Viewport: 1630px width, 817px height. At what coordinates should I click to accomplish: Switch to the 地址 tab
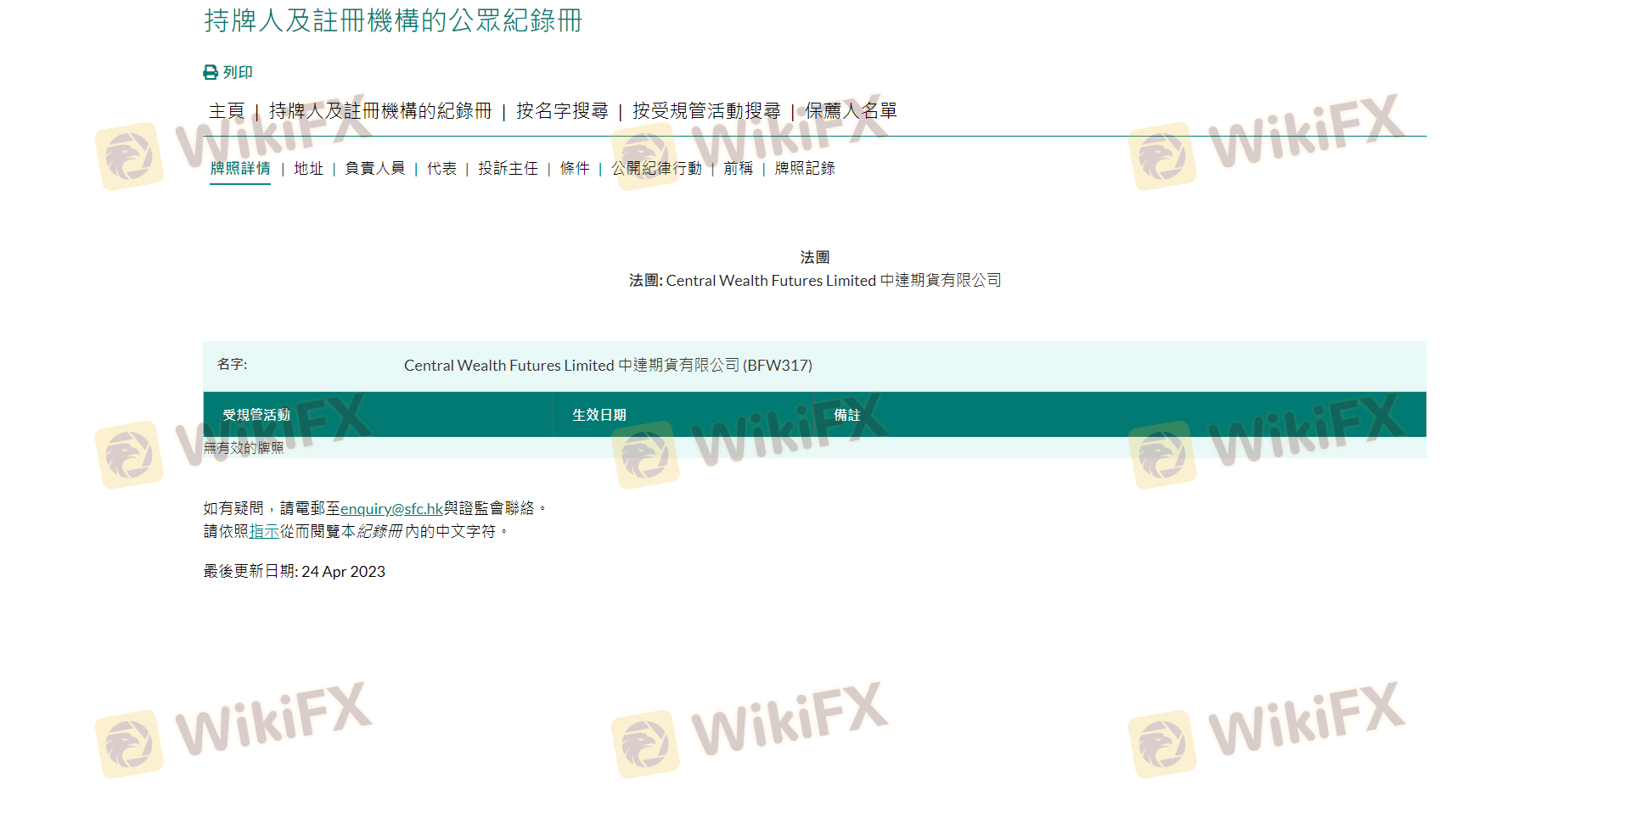pyautogui.click(x=308, y=169)
